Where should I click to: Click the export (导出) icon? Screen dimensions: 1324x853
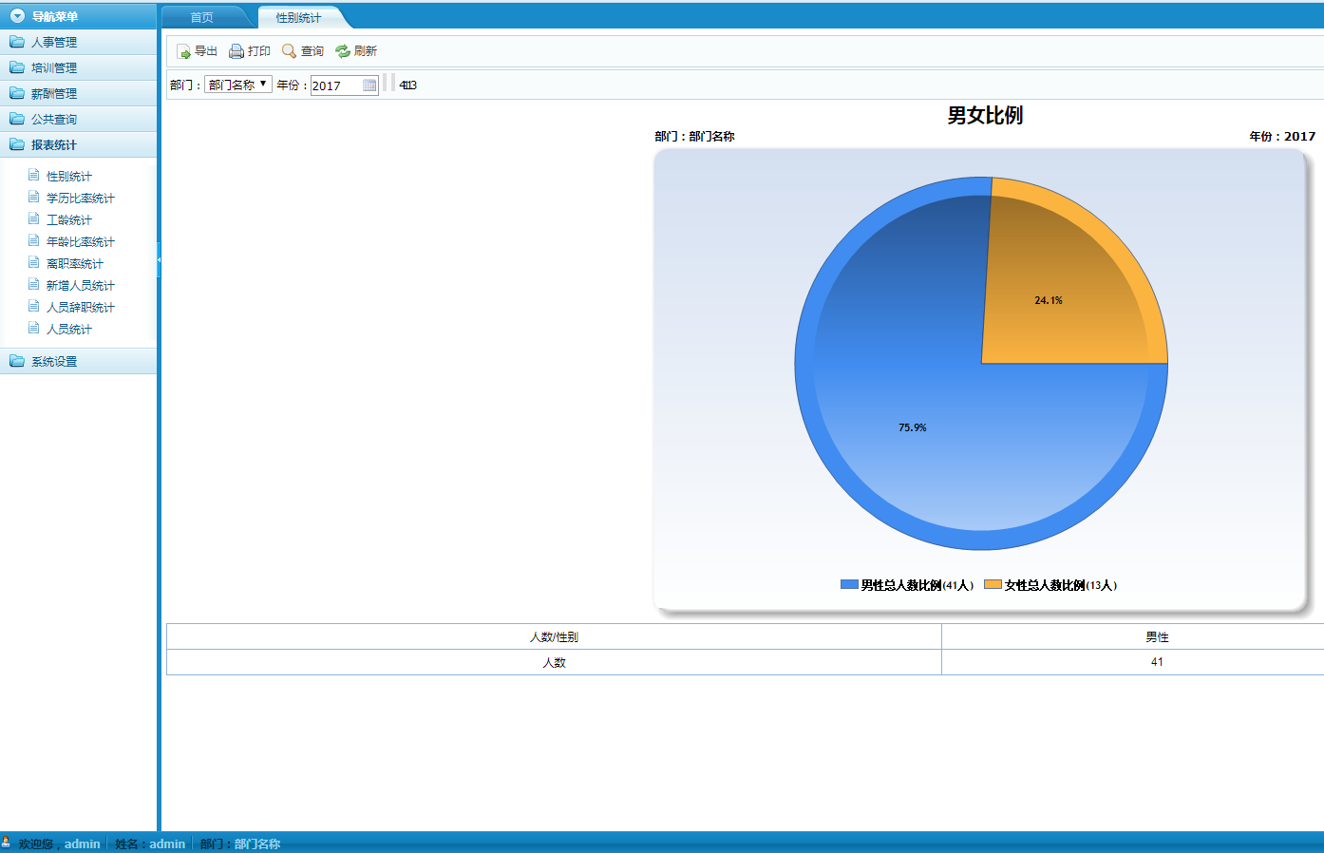[x=183, y=51]
